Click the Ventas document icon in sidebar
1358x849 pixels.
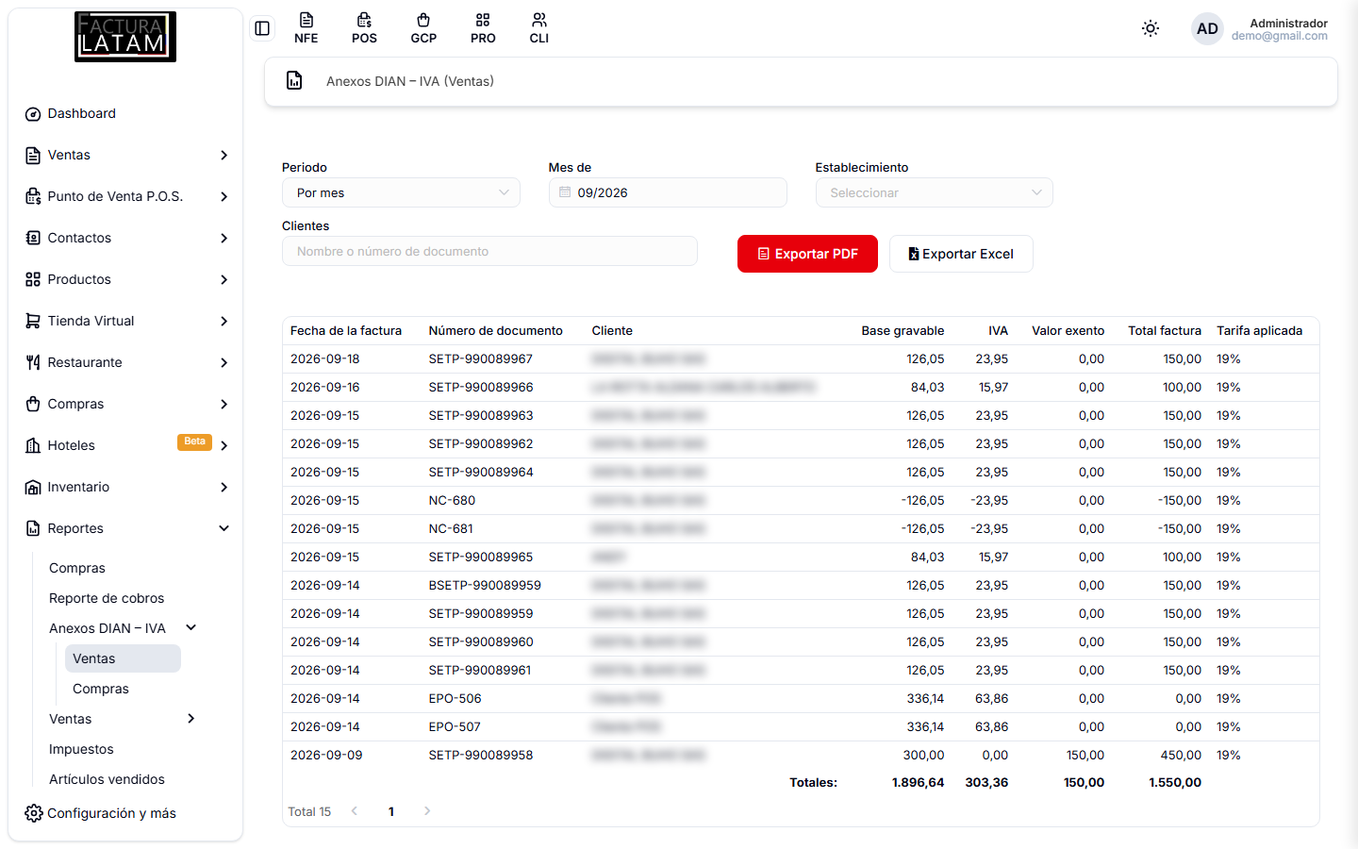point(33,156)
